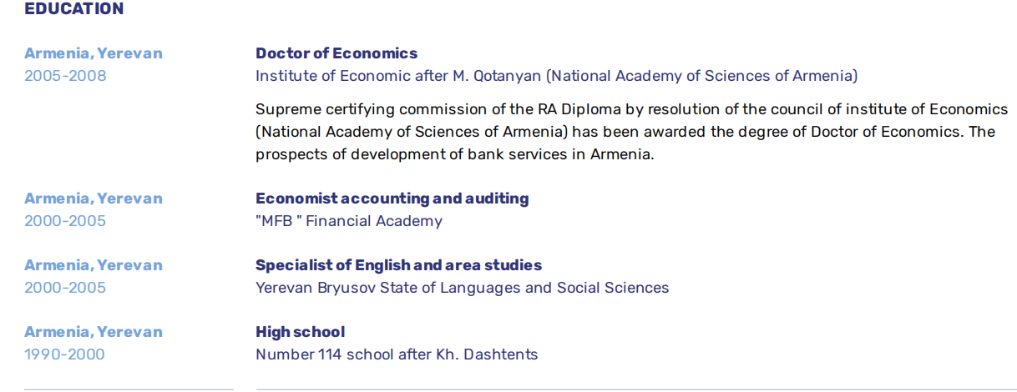1017x392 pixels.
Task: Click Armenia, Yerevan beside Specialist of English entry
Action: pyautogui.click(x=94, y=265)
